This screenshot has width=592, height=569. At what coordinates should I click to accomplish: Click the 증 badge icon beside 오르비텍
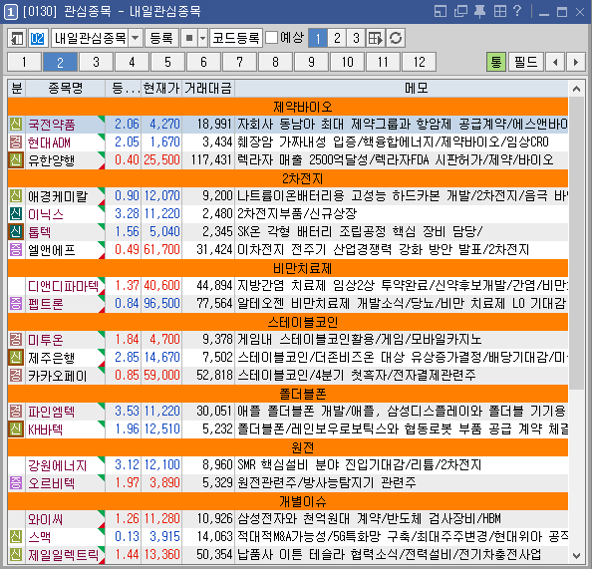click(16, 482)
